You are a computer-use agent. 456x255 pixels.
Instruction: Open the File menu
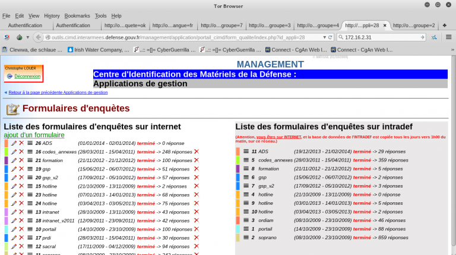(6, 16)
